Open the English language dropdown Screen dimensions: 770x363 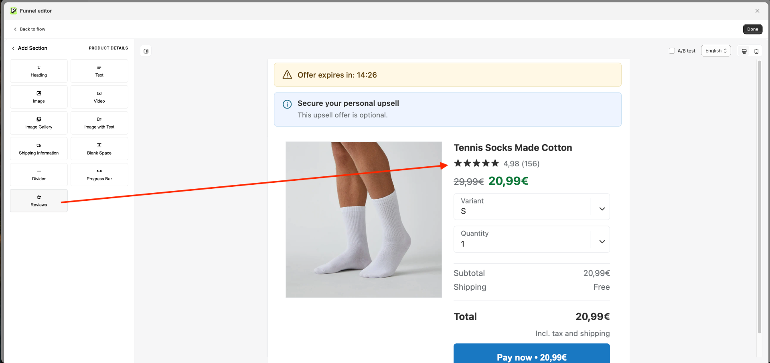point(716,51)
